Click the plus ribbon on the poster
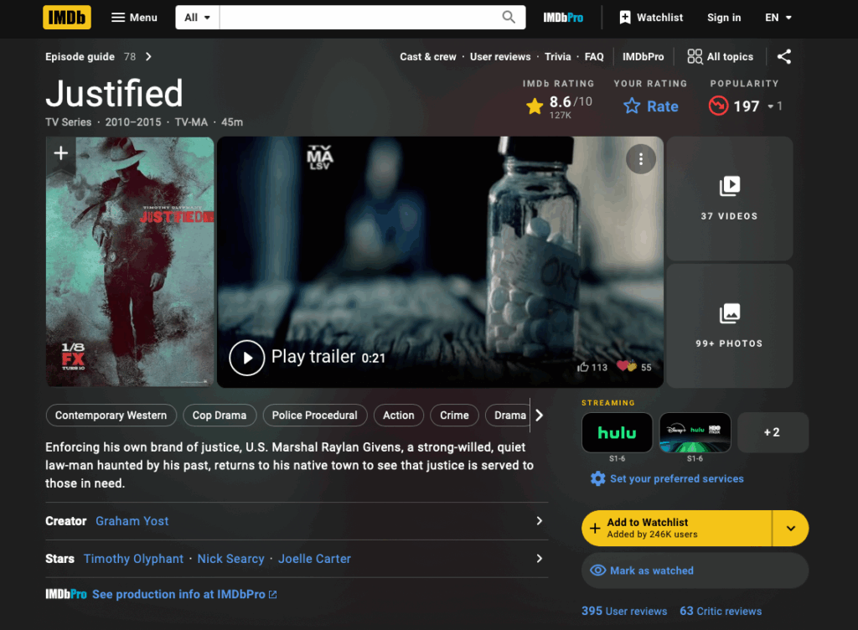 pyautogui.click(x=61, y=153)
